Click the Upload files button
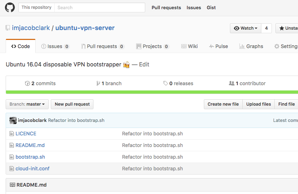The image size is (298, 194). point(259,104)
